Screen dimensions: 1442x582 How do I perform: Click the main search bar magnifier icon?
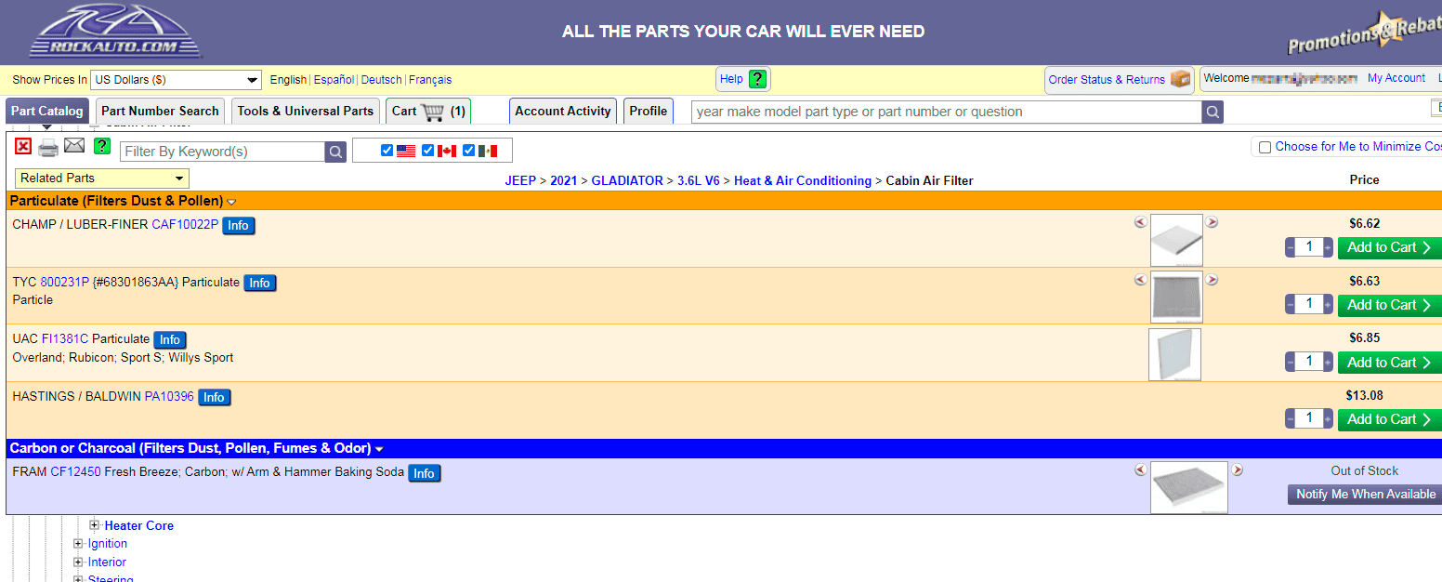click(1213, 112)
